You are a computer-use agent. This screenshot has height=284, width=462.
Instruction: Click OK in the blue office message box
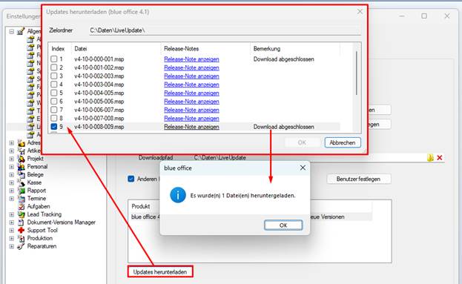[x=283, y=225]
